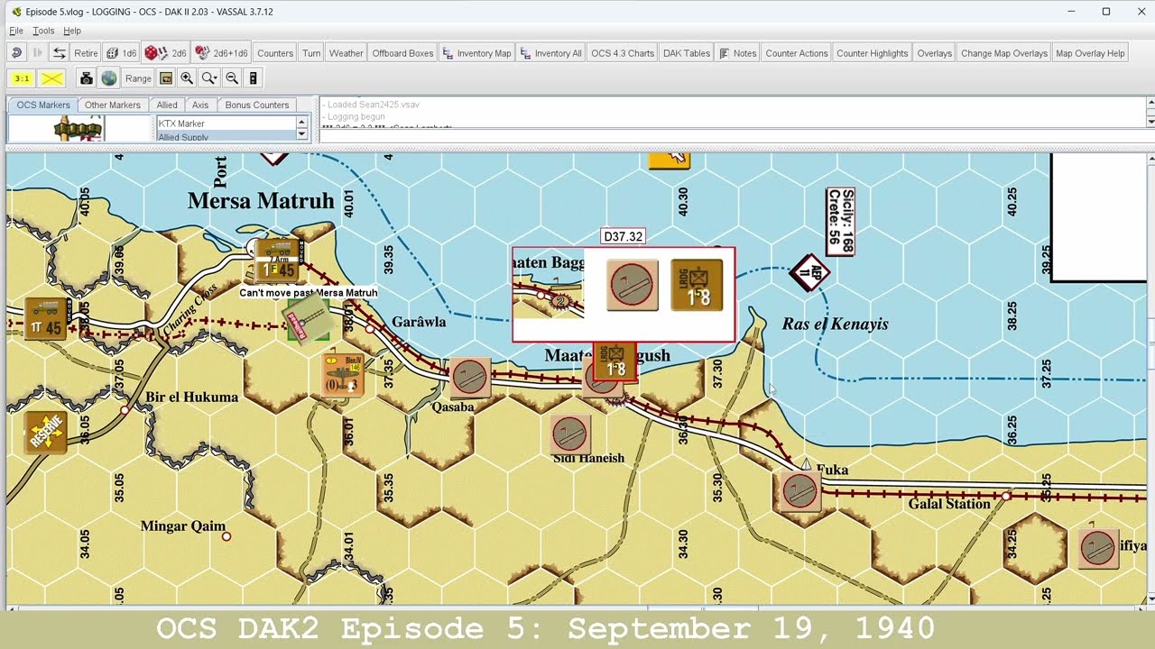Click the 7 Arm 45 unit counter at Mersa Matruh
The width and height of the screenshot is (1155, 649).
click(277, 261)
